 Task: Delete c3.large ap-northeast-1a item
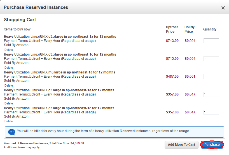click(9, 103)
